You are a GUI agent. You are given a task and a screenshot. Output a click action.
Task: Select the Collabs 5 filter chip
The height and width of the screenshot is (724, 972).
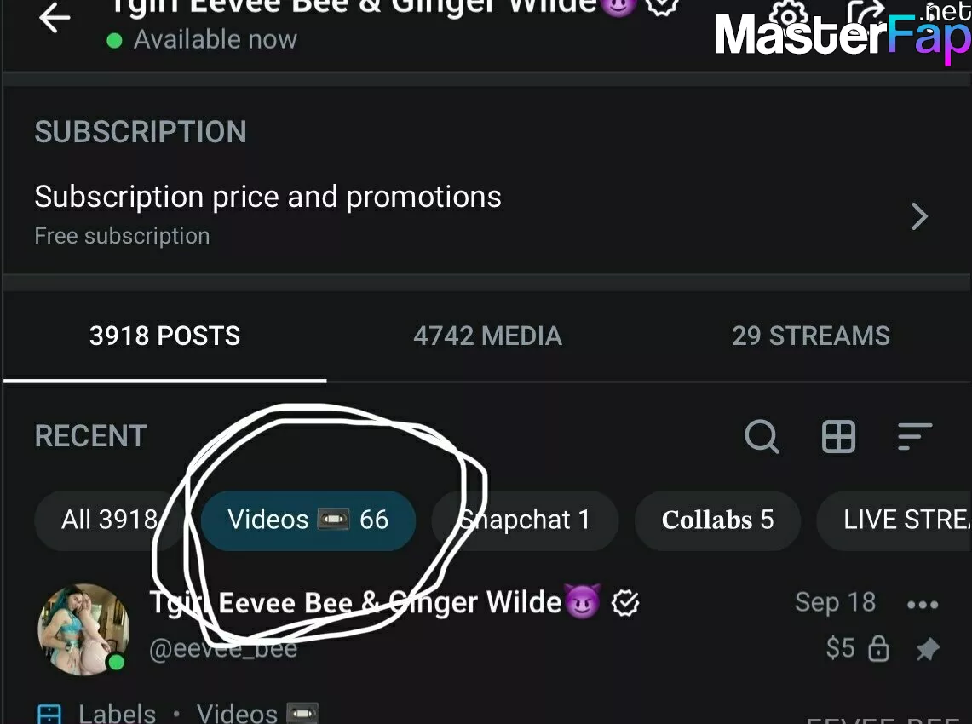pyautogui.click(x=717, y=520)
